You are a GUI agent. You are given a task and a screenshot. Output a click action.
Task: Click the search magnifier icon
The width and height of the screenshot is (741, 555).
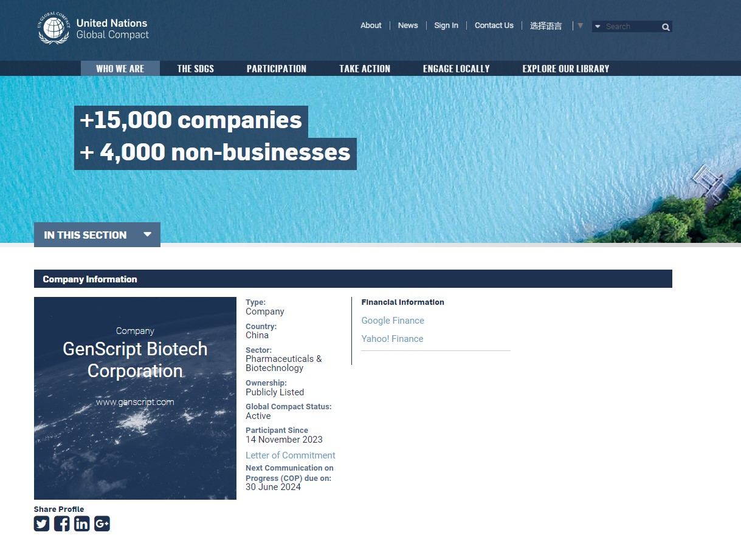(666, 27)
